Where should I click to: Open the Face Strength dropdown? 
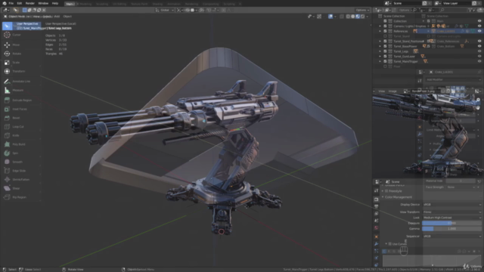click(461, 187)
